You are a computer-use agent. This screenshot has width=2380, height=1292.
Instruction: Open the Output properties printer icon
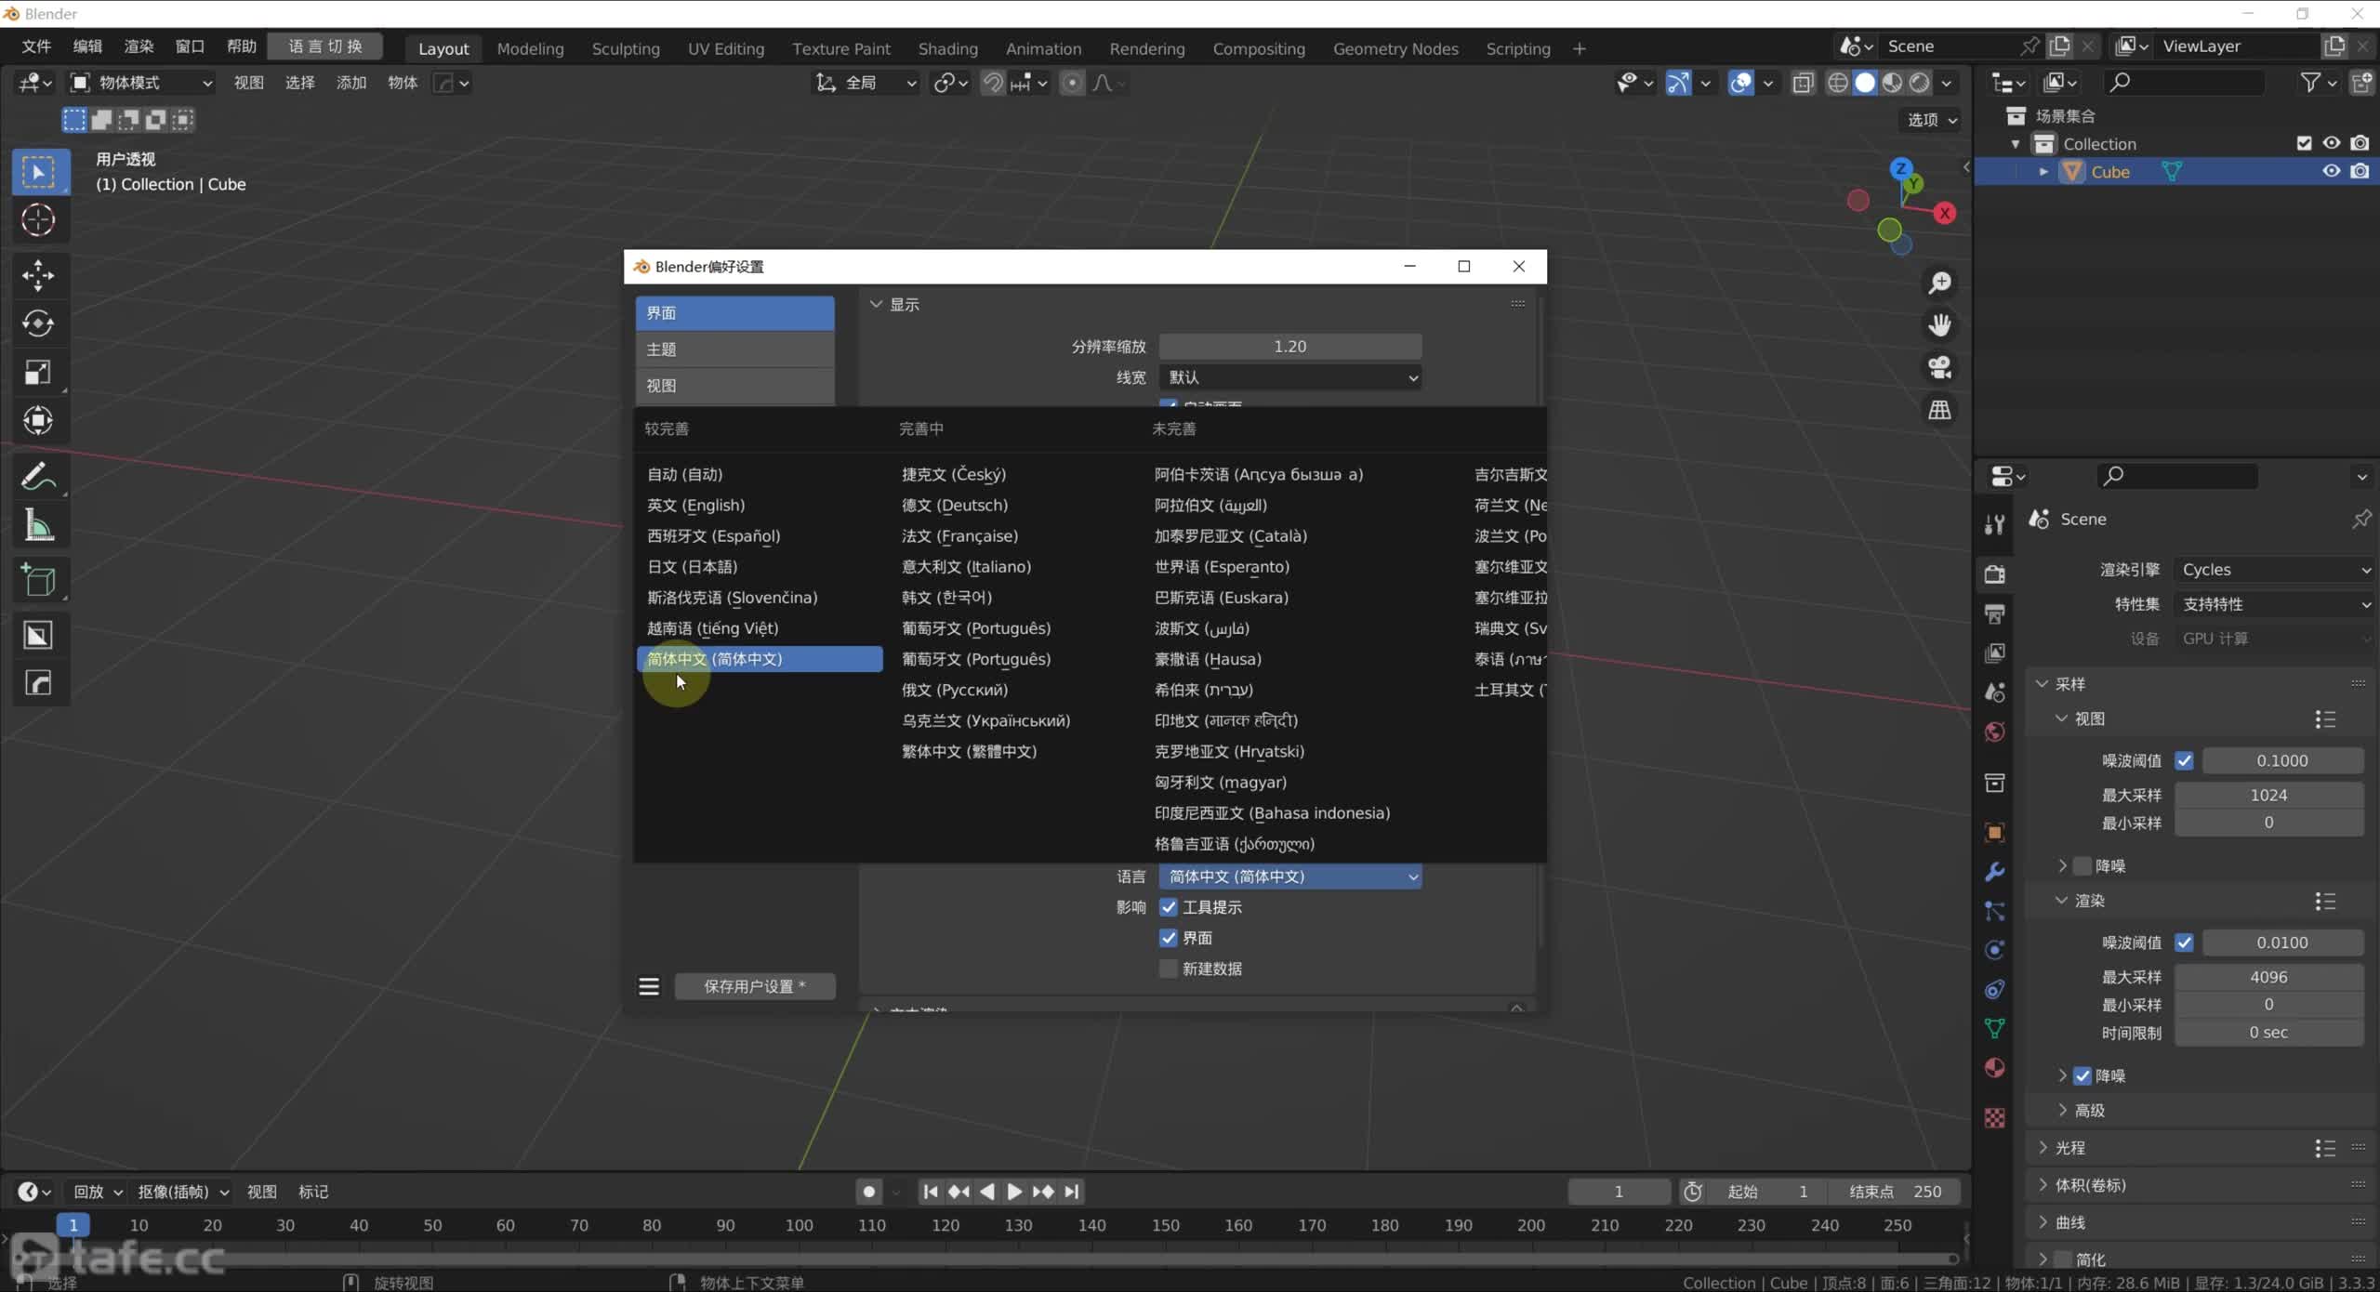1994,613
